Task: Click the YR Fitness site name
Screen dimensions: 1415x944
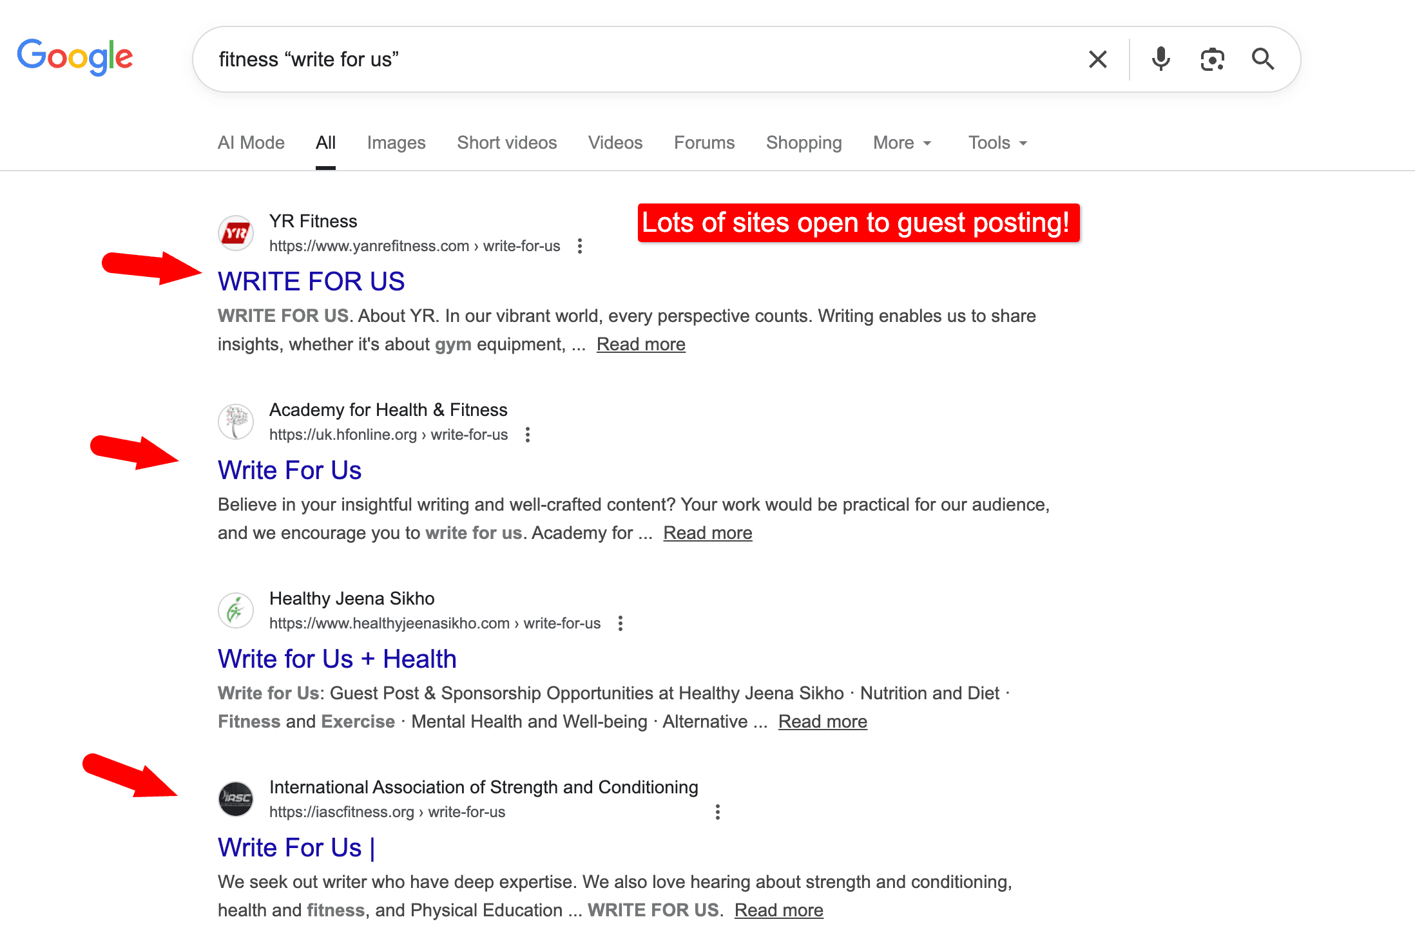Action: [313, 222]
